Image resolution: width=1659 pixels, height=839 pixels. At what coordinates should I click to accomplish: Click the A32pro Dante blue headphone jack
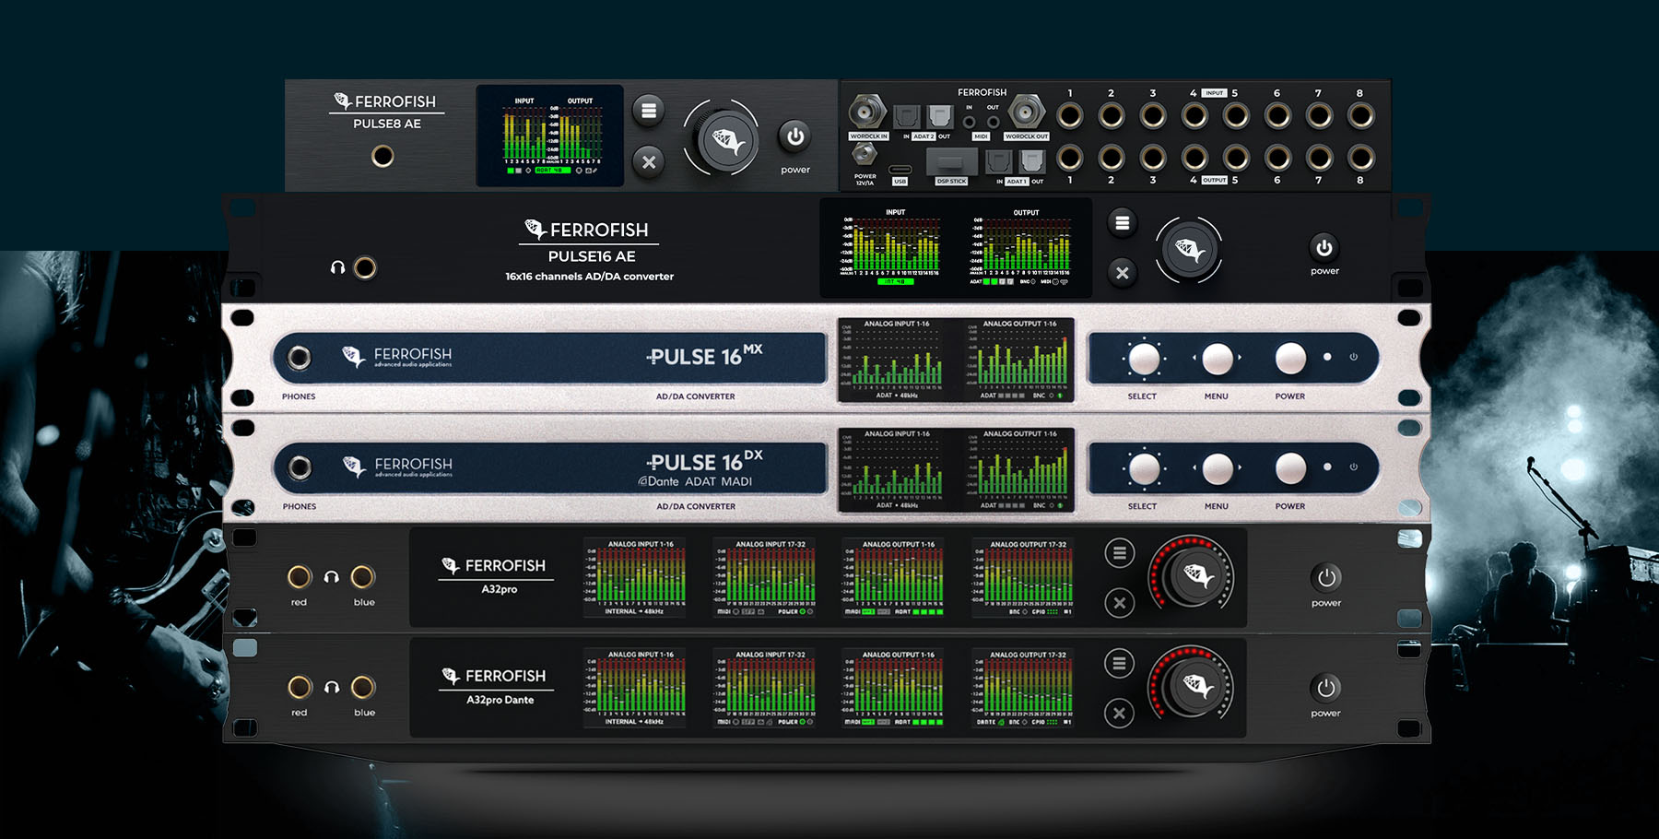363,687
